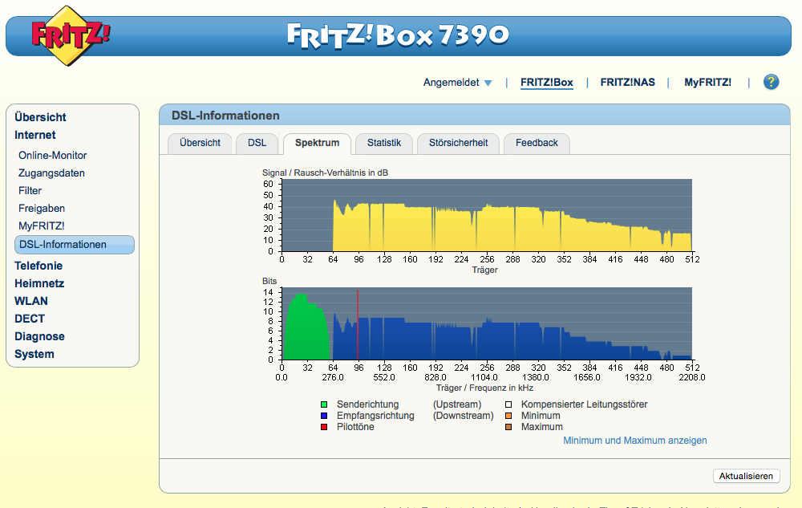The height and width of the screenshot is (508, 802).
Task: Switch to the DSL tab
Action: tap(257, 143)
